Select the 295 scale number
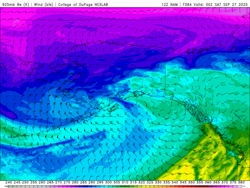This screenshot has height=188, width=250. coord(100,182)
